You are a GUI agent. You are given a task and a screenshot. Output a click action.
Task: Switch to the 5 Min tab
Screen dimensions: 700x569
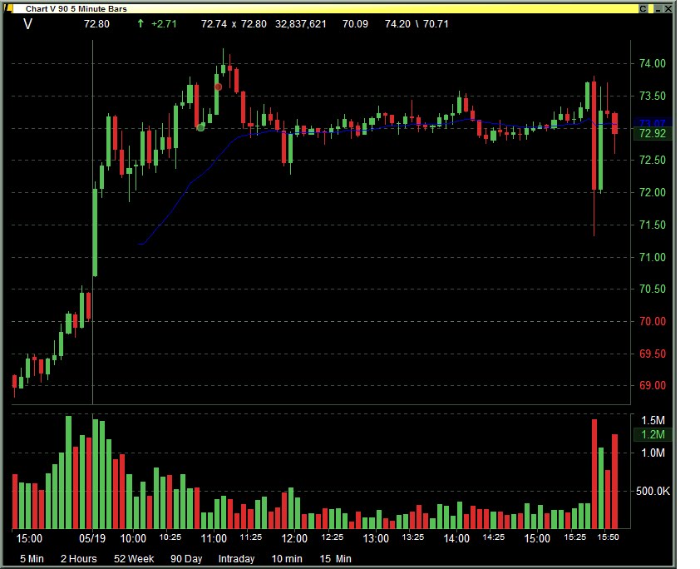point(32,559)
